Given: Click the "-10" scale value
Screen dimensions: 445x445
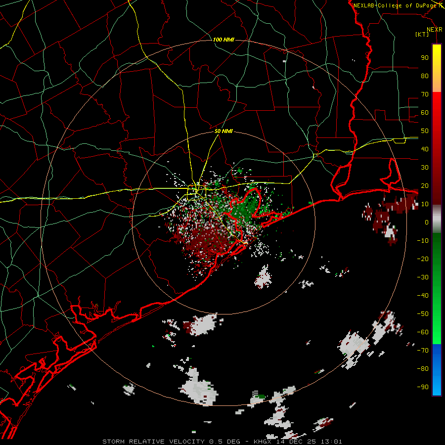Looking at the screenshot, I should [x=423, y=241].
